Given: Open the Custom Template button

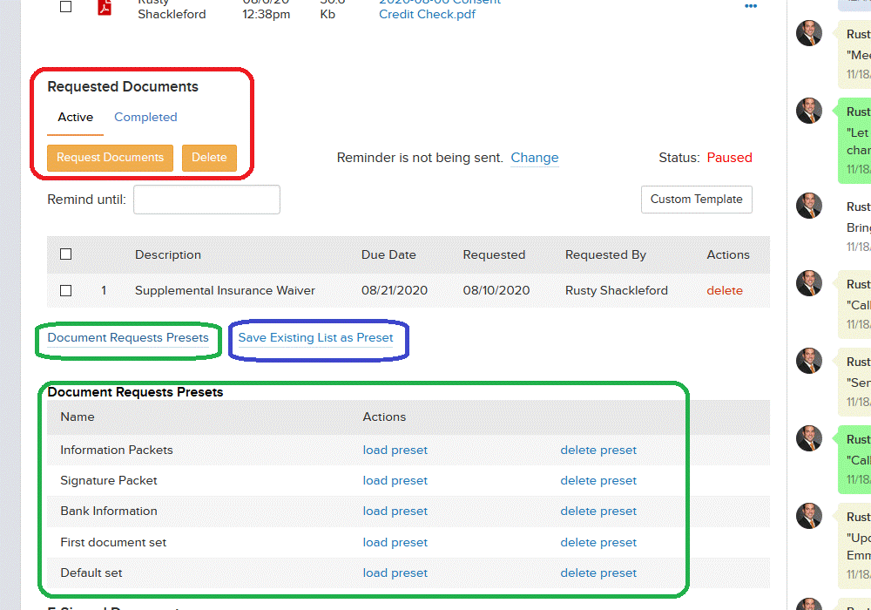Looking at the screenshot, I should click(x=697, y=200).
